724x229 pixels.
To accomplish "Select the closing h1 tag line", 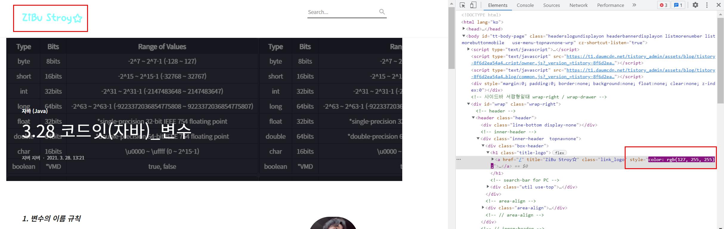I will click(497, 173).
